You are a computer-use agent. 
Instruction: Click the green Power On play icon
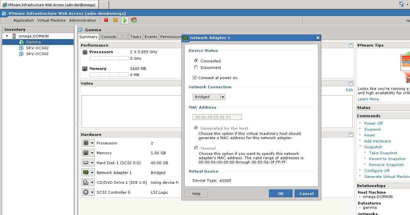coord(125,20)
